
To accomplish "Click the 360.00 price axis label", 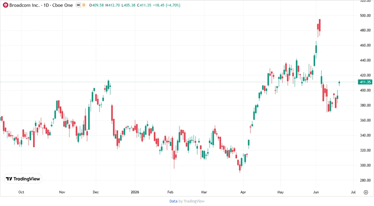I will [x=365, y=120].
